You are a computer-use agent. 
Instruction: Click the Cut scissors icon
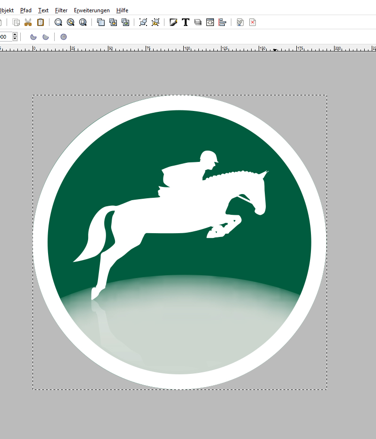(28, 22)
